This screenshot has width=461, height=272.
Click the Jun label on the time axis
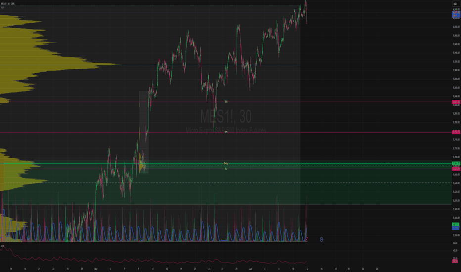[250, 269]
